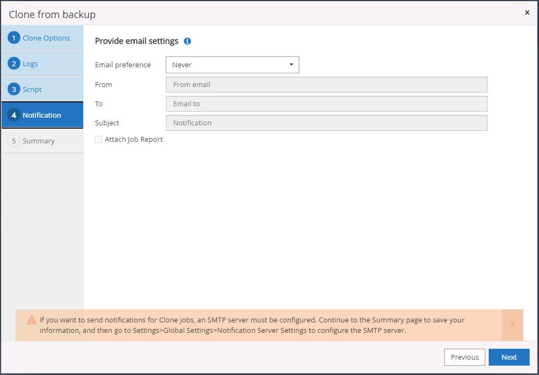Click the Email to field

point(326,103)
